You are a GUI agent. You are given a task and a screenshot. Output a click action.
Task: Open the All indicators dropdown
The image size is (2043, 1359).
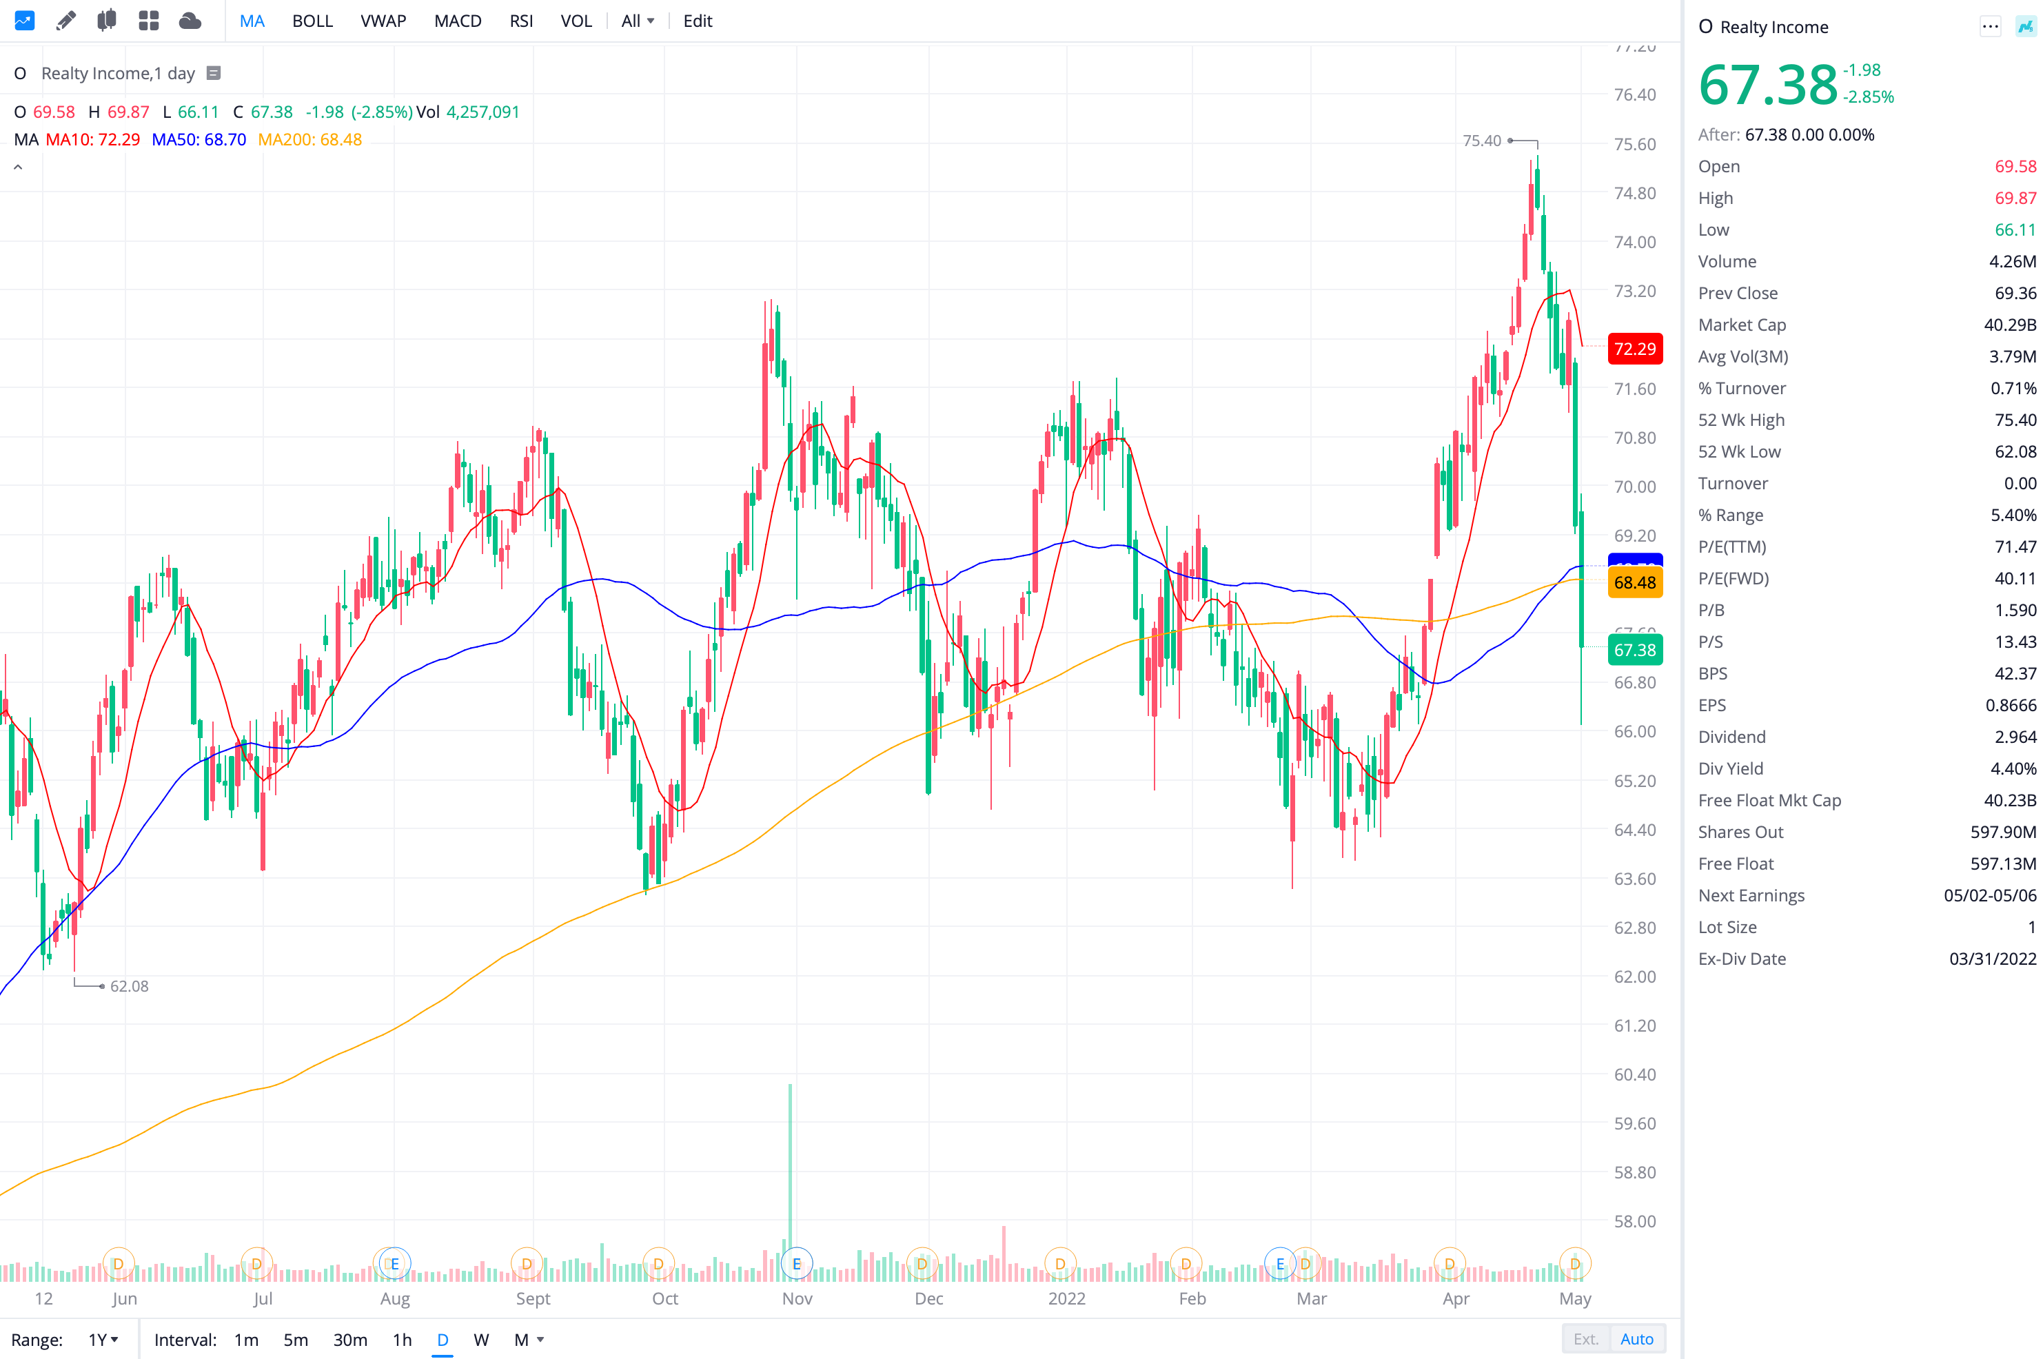coord(637,21)
